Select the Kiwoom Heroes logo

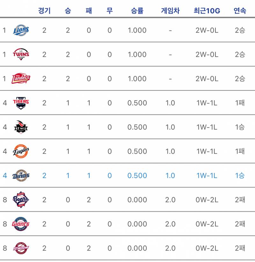click(21, 248)
